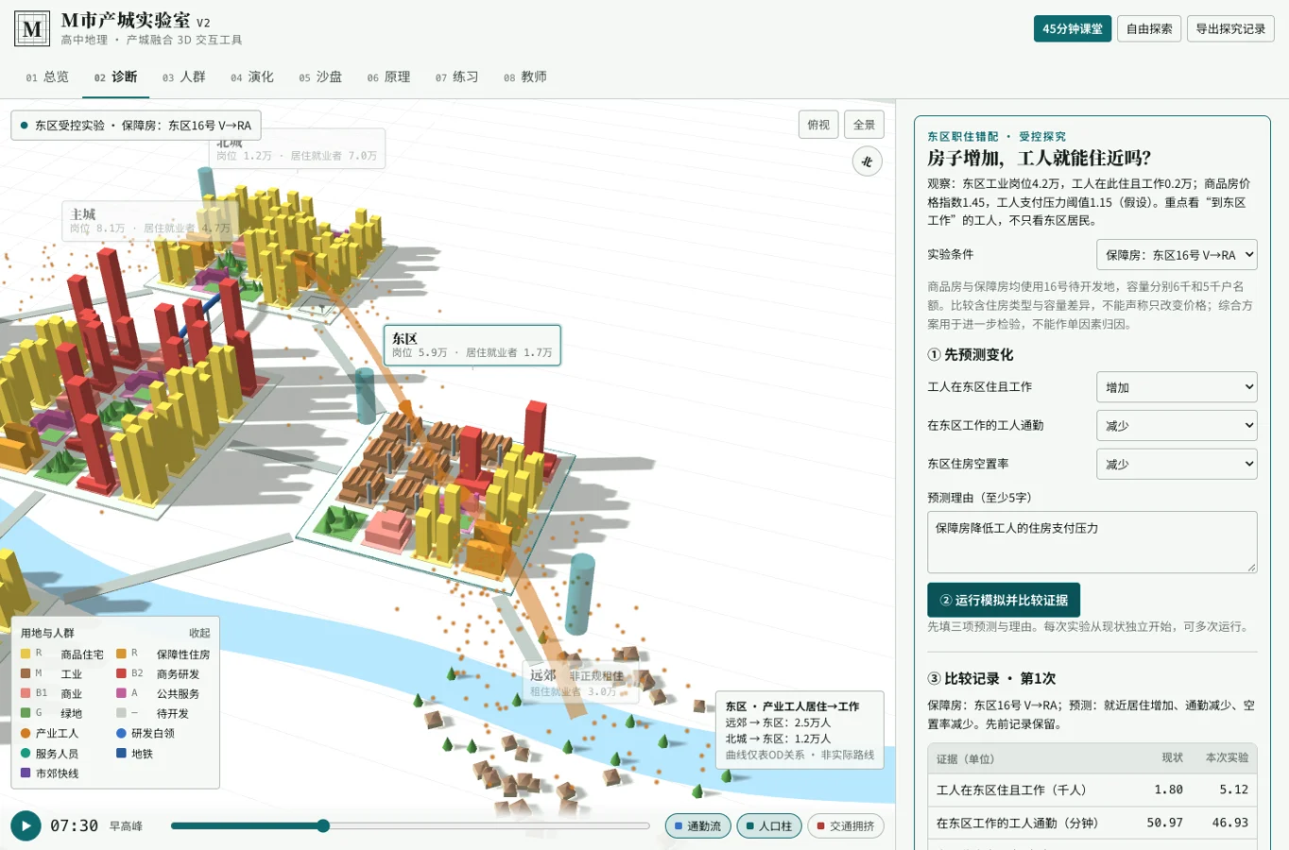Toggle the 人口柱 layer
This screenshot has width=1289, height=850.
coord(769,826)
